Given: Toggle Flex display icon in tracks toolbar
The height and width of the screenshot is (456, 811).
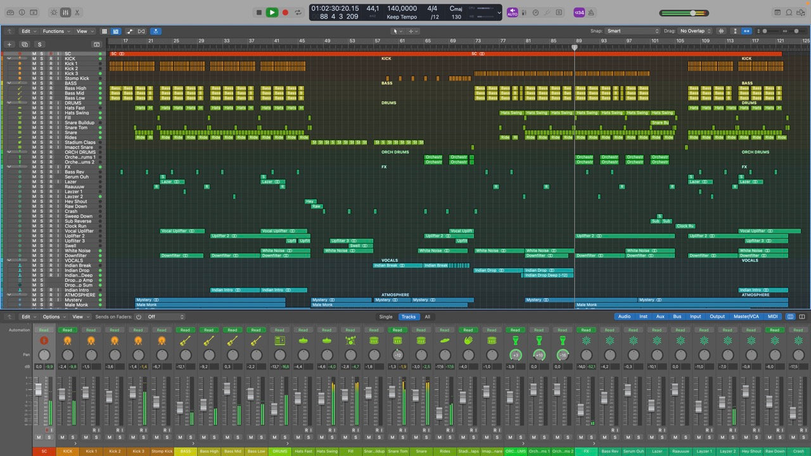Looking at the screenshot, I should pos(141,31).
